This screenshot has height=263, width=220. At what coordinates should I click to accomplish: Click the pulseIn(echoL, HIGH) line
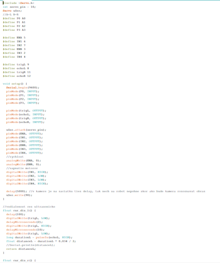point(39,238)
